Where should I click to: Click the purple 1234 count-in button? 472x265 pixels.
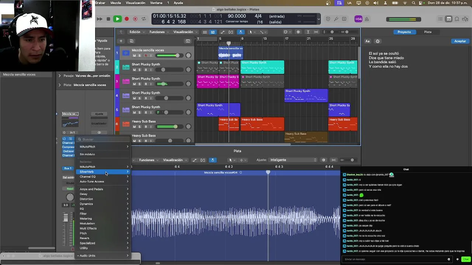[x=358, y=19]
